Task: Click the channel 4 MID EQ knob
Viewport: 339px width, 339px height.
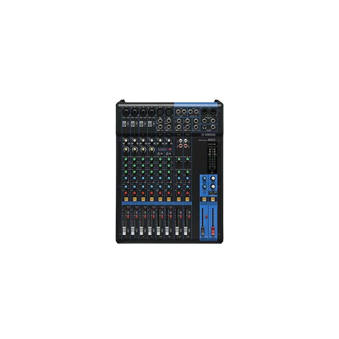Action: pyautogui.click(x=152, y=166)
